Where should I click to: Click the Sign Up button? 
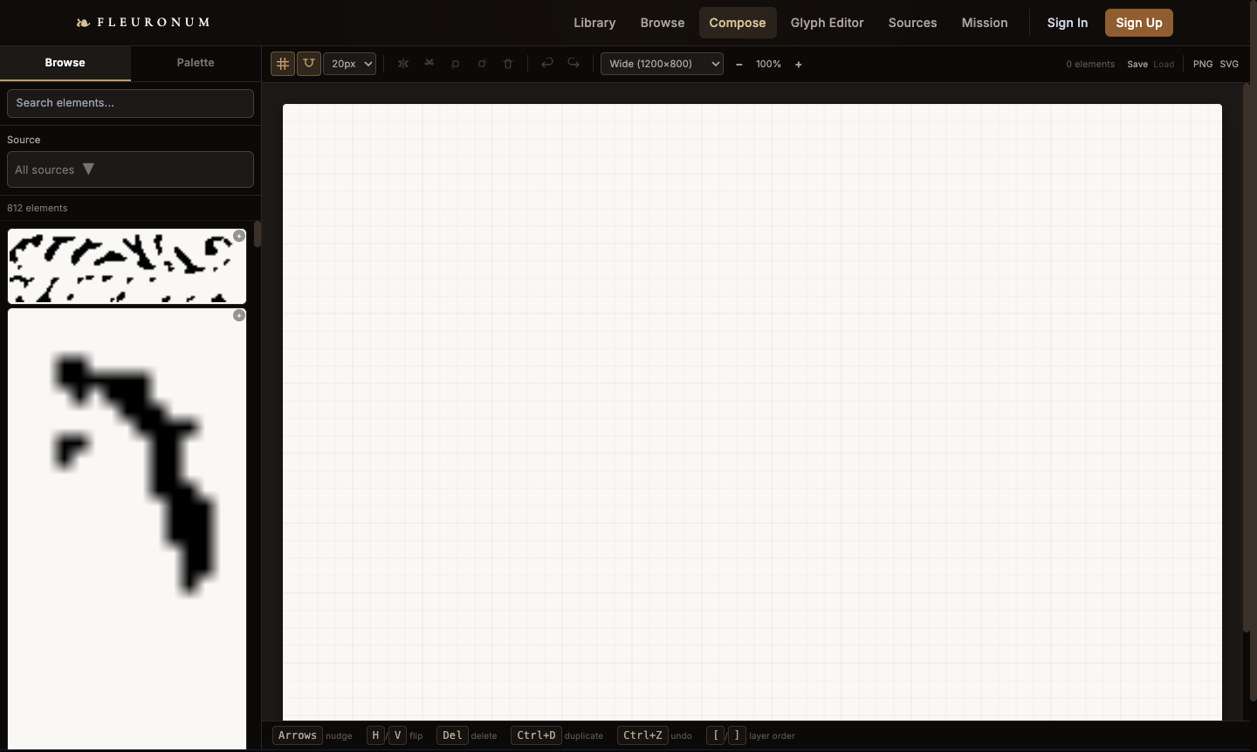click(1139, 23)
